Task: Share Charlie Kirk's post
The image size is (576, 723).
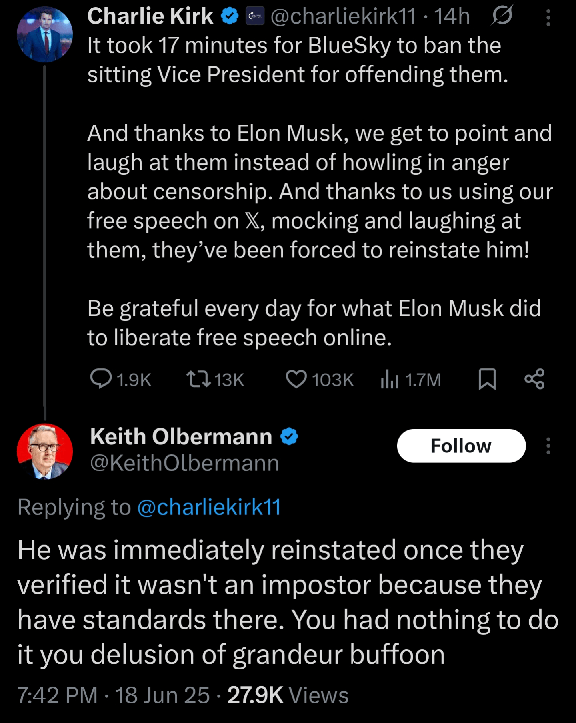Action: pyautogui.click(x=535, y=379)
